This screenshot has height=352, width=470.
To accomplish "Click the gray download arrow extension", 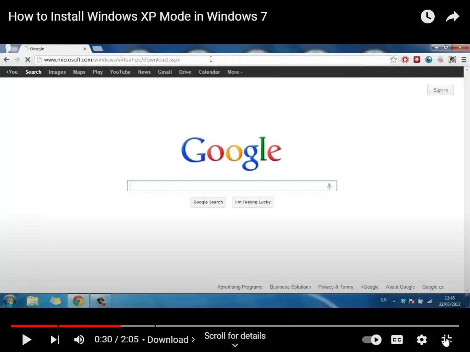I will tap(440, 60).
